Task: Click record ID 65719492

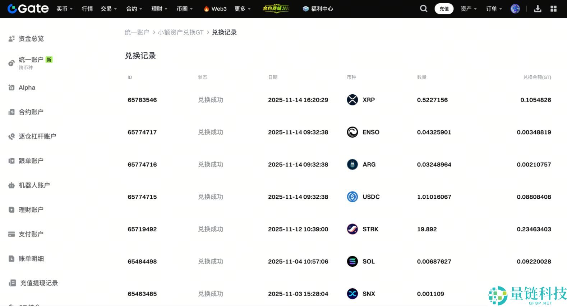Action: coord(142,229)
